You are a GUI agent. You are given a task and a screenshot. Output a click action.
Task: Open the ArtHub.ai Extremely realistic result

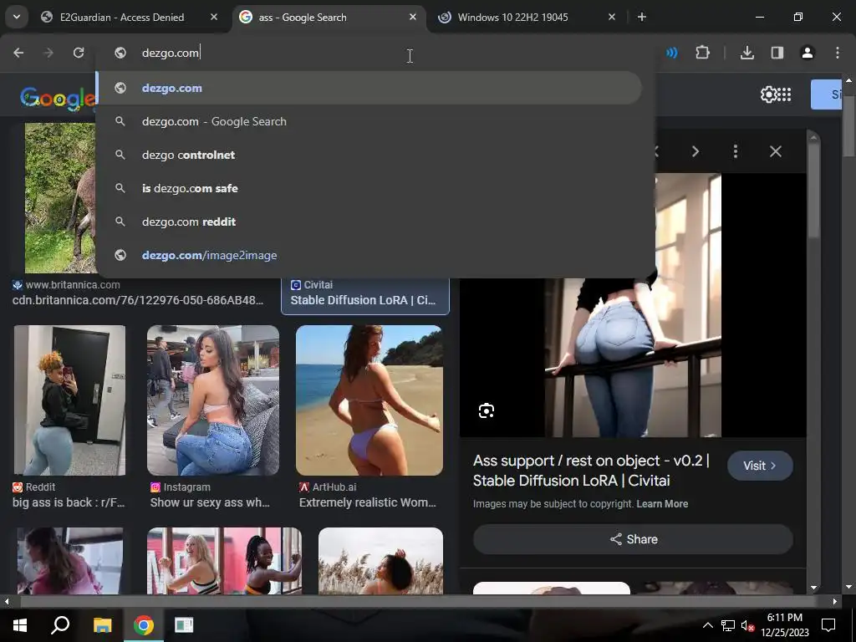(368, 502)
